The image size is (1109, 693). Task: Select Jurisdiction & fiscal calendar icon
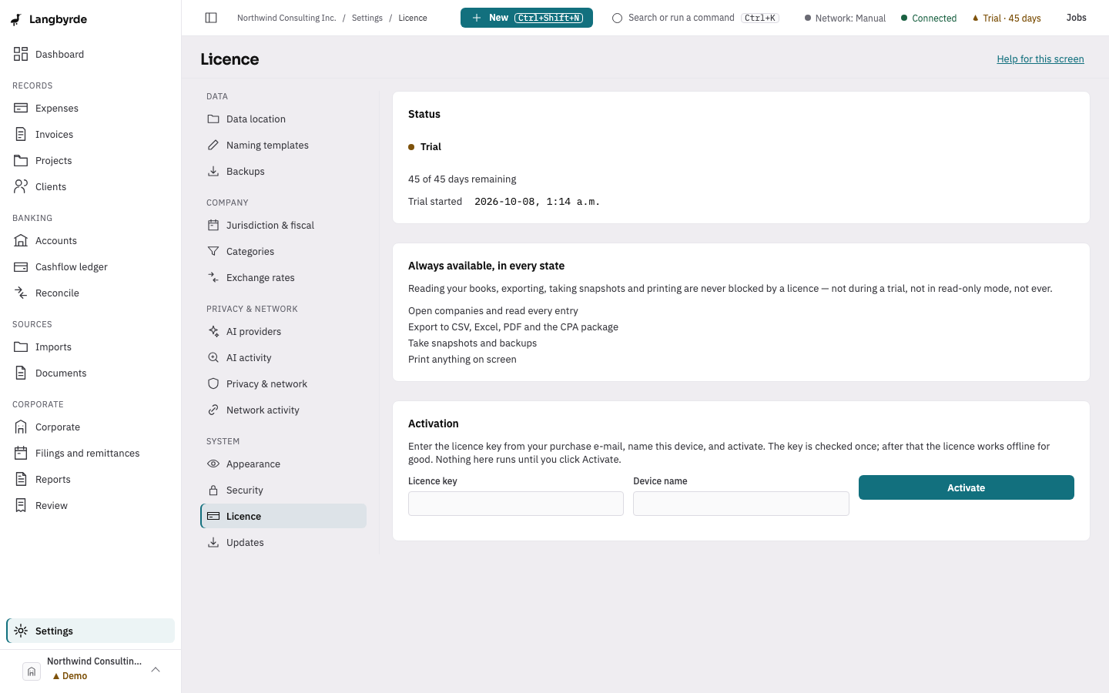click(x=213, y=225)
